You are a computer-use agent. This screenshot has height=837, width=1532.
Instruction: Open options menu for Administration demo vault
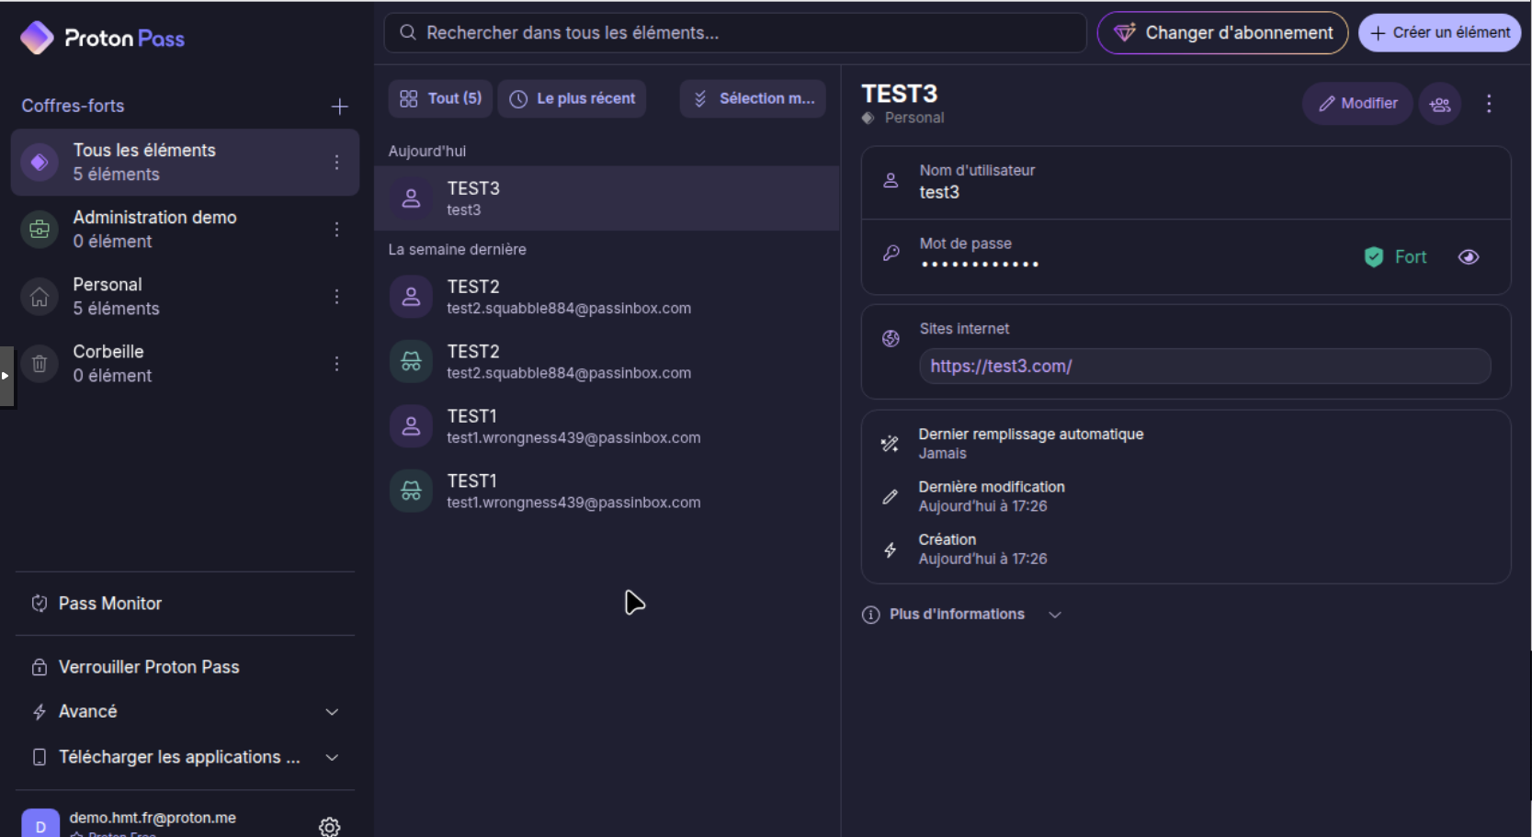(337, 230)
